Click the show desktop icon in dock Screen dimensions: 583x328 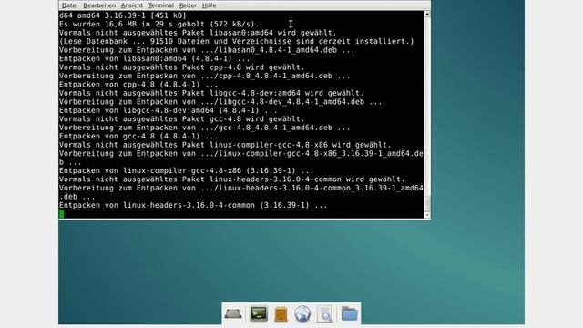(233, 314)
